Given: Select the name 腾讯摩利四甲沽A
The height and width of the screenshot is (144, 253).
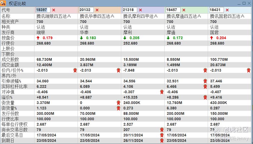Looking at the screenshot, I should point(140,16).
